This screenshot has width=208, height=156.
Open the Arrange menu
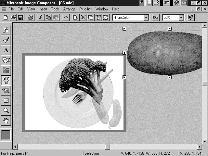pos(69,9)
